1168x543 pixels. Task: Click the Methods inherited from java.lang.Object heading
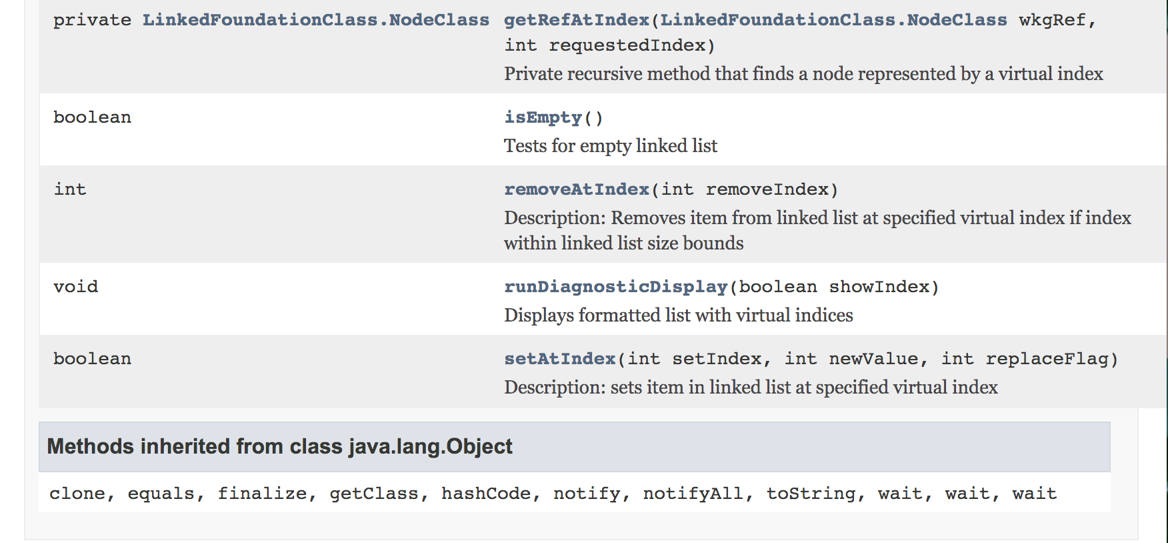[x=280, y=446]
